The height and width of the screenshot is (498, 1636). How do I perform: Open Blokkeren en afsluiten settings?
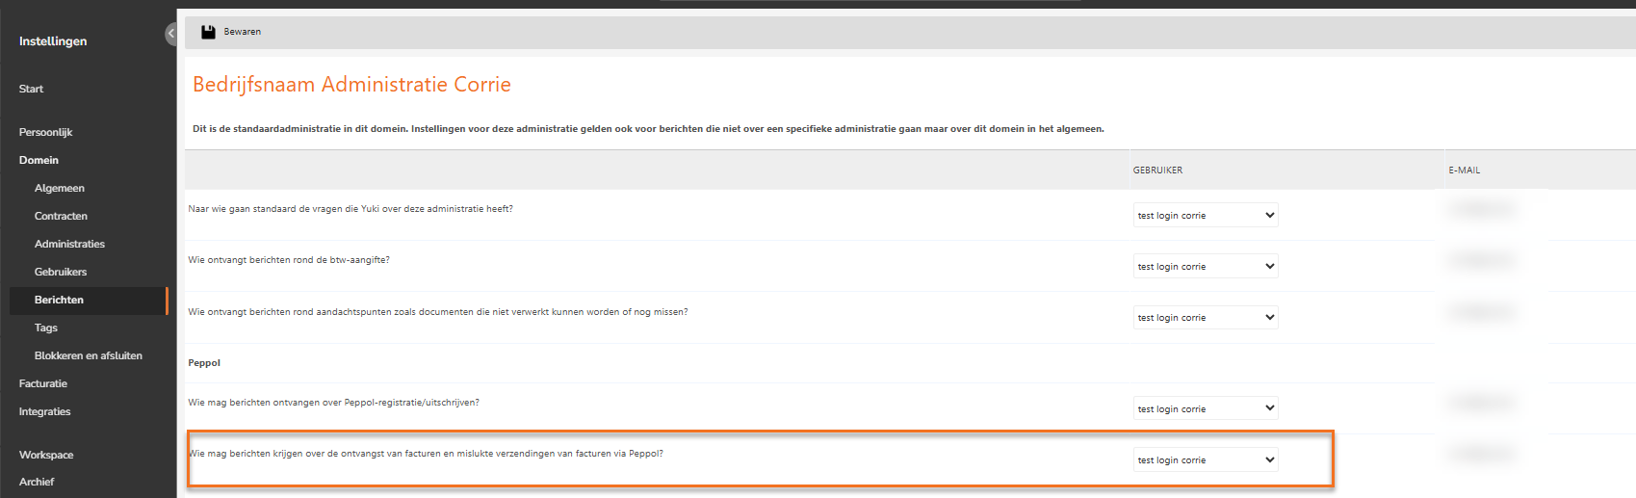tap(89, 355)
